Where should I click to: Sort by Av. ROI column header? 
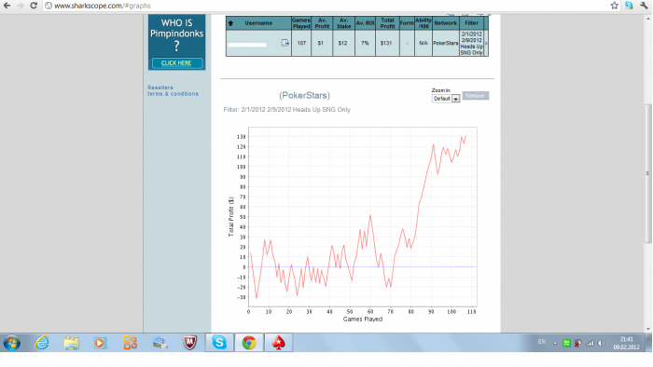click(x=366, y=23)
